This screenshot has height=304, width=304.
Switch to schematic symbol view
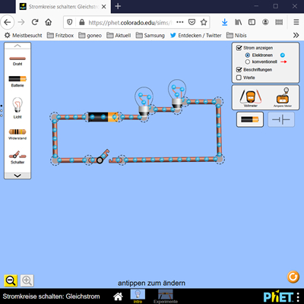pos(281,119)
